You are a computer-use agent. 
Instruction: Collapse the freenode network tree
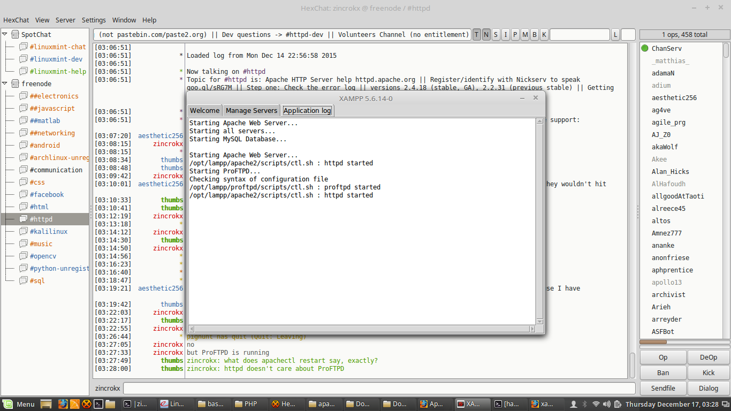[x=5, y=83]
